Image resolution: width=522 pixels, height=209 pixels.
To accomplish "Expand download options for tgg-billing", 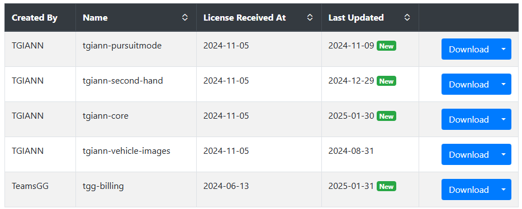I will 504,189.
